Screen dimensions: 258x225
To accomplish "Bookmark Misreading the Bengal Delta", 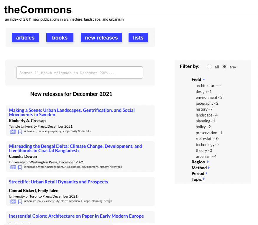I will 20,167.
